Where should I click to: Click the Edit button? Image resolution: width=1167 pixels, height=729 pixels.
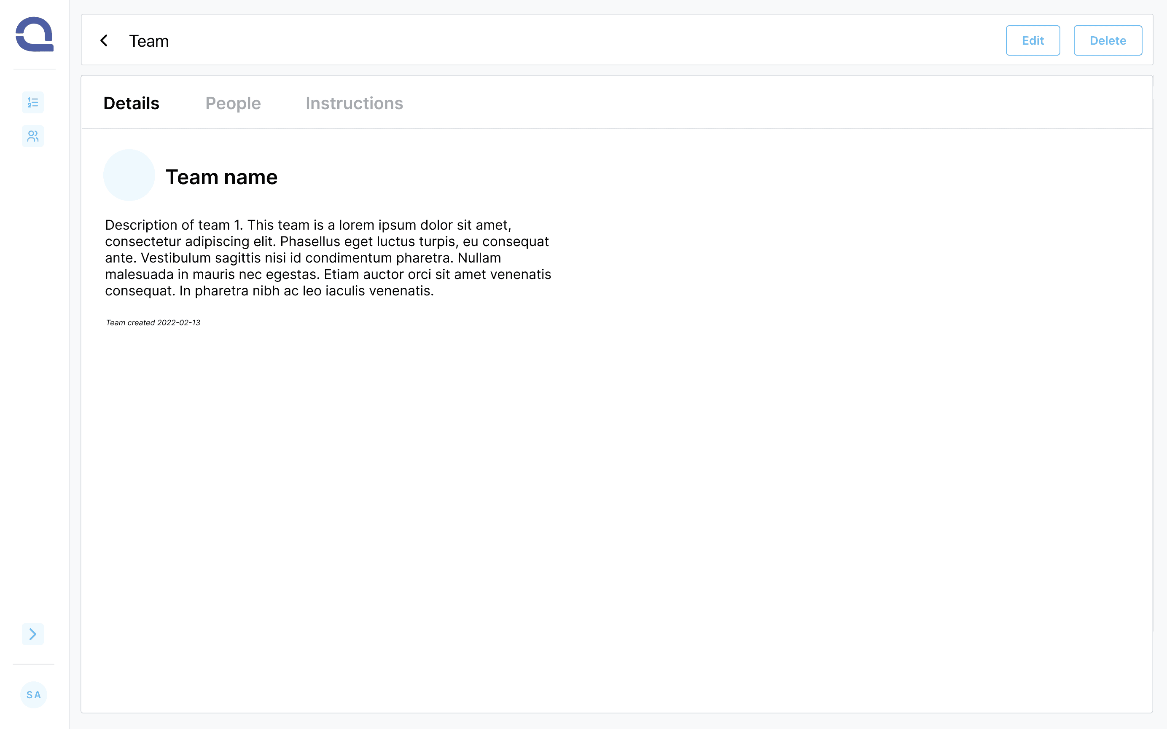[x=1033, y=40]
